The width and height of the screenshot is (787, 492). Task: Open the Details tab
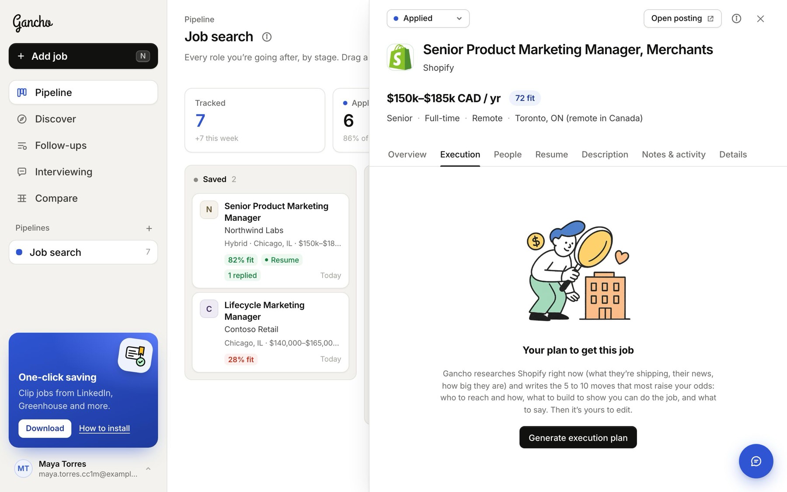point(733,154)
